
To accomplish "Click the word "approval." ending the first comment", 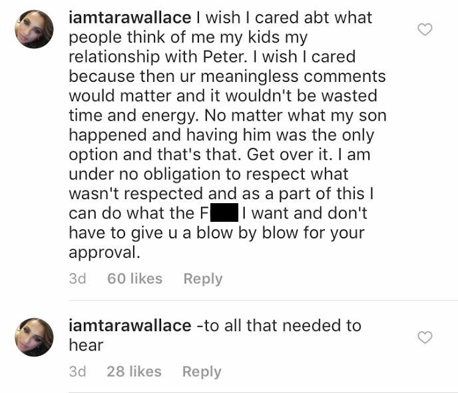I will [105, 254].
